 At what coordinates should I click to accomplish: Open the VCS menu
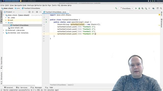click(59, 5)
